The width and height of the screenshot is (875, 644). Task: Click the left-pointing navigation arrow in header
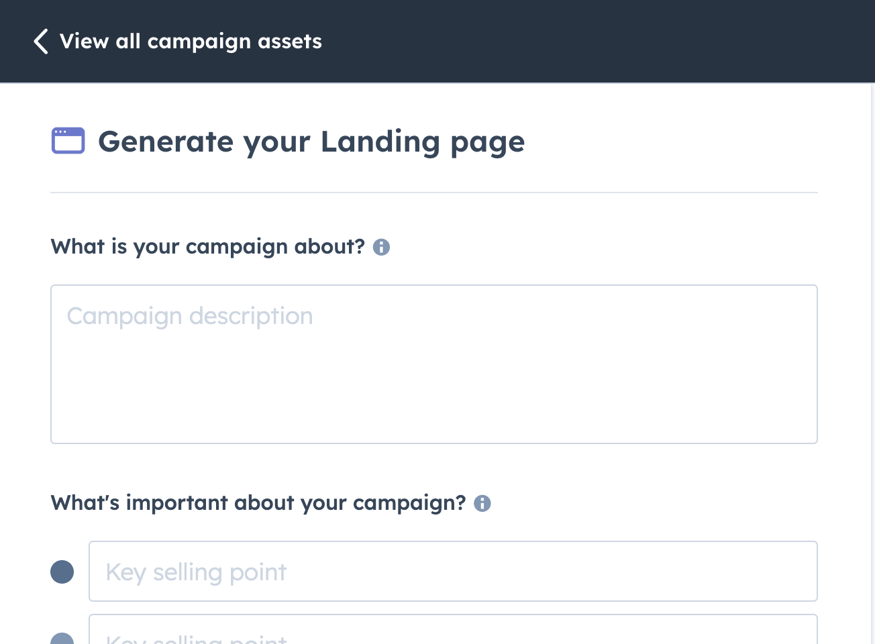tap(40, 41)
